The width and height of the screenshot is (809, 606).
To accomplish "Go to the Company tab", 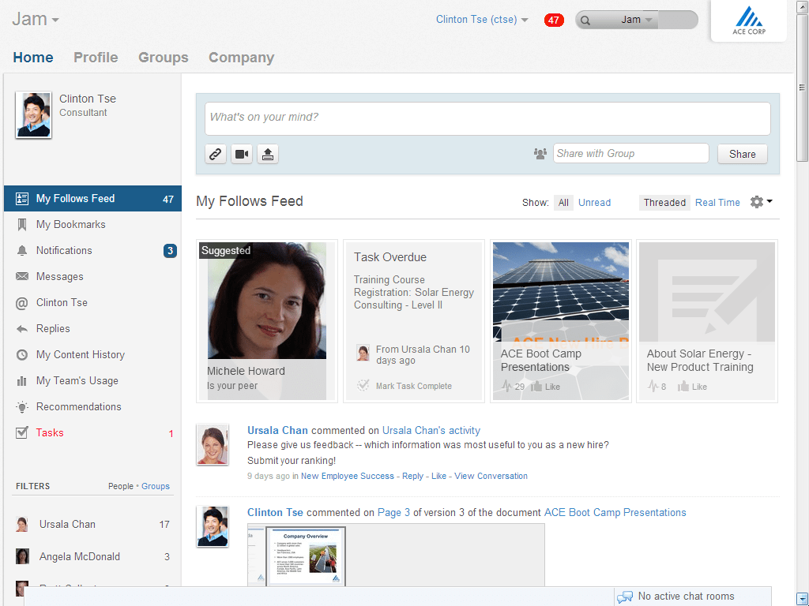I will click(241, 58).
